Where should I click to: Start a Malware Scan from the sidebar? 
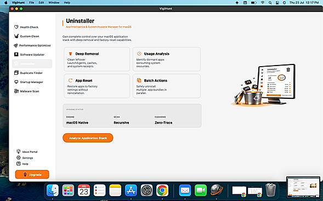click(26, 91)
